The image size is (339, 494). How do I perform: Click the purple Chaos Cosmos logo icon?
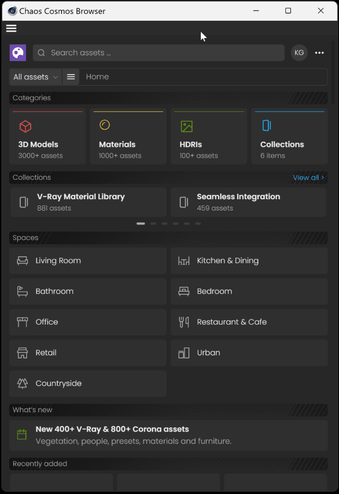18,53
